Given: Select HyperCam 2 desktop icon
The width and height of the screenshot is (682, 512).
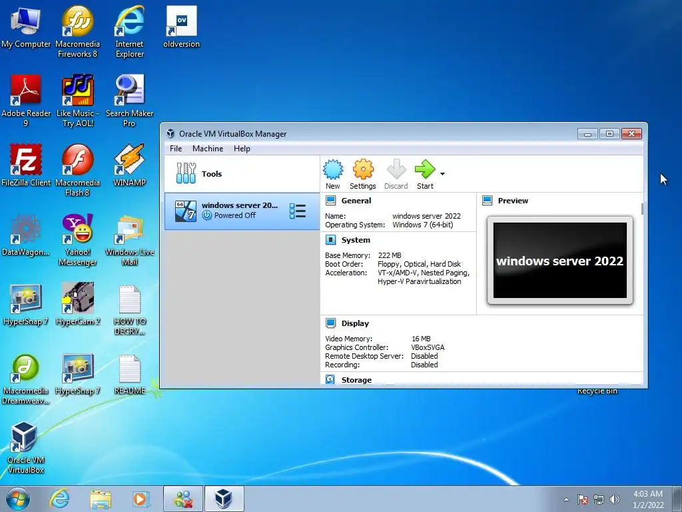Looking at the screenshot, I should (77, 305).
